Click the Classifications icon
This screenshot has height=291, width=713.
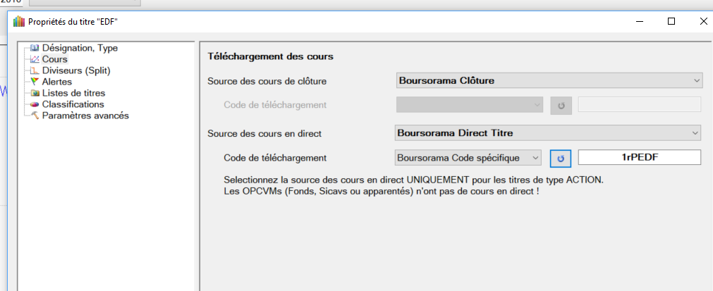(x=35, y=104)
